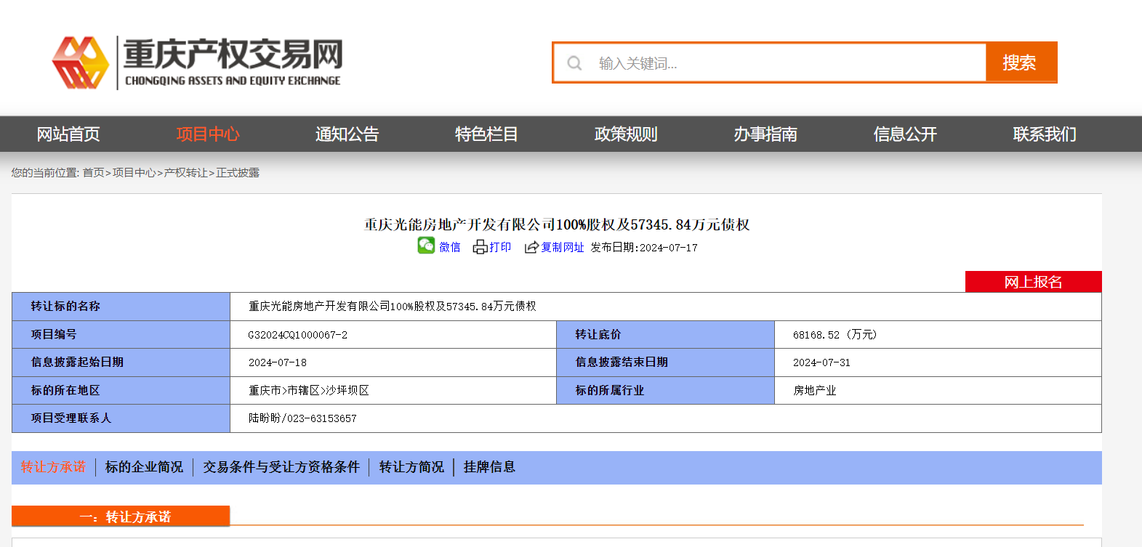Click the 转让标的名称 value in table
1142x547 pixels.
point(393,307)
